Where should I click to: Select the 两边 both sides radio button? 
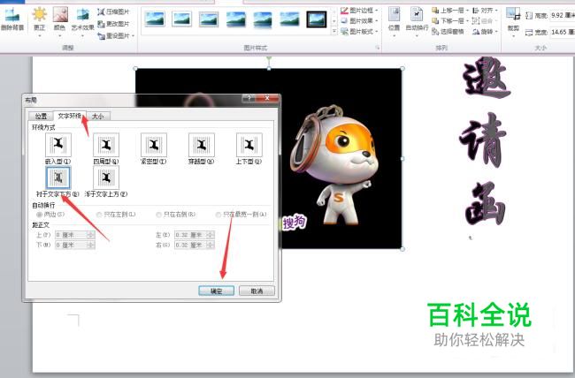(x=39, y=215)
